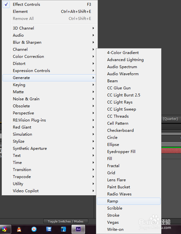This screenshot has height=234, width=181.
Task: Open the Time effects submenu
Action: 50,163
